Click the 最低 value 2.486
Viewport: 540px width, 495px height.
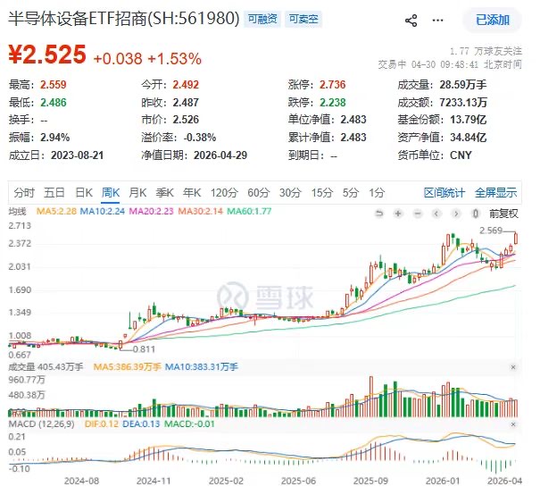pos(53,103)
